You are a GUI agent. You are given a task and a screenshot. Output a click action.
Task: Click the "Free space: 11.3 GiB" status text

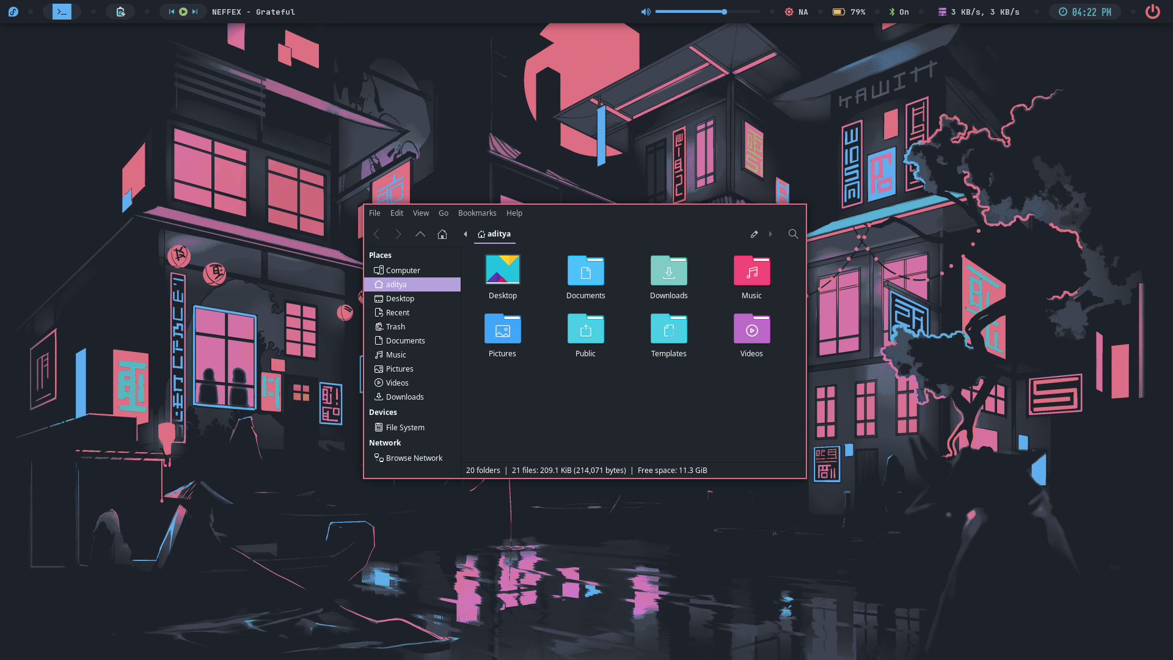pyautogui.click(x=672, y=470)
